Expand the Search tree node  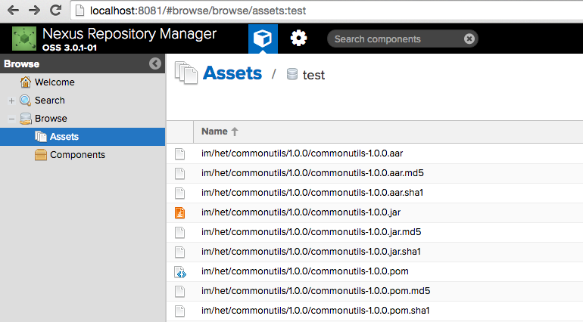(x=11, y=101)
